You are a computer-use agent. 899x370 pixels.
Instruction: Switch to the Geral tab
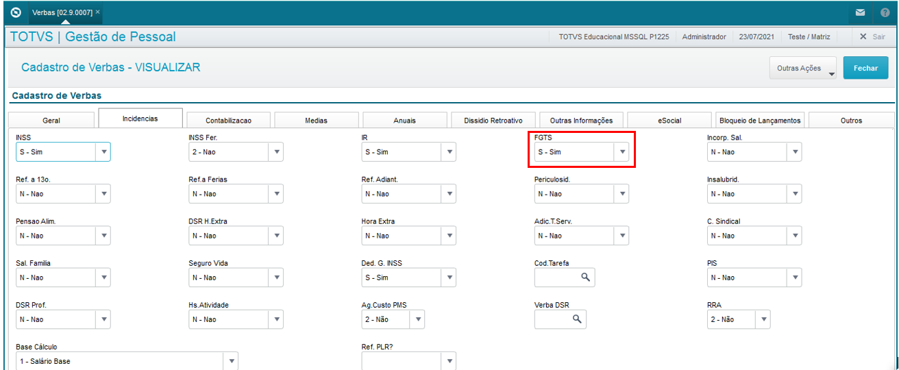coord(51,120)
